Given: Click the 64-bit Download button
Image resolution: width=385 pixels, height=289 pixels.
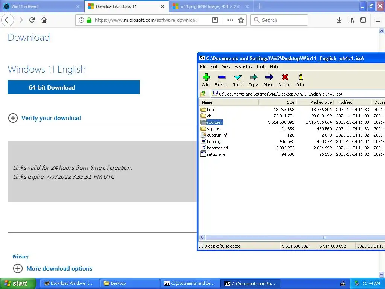Looking at the screenshot, I should click(x=74, y=87).
